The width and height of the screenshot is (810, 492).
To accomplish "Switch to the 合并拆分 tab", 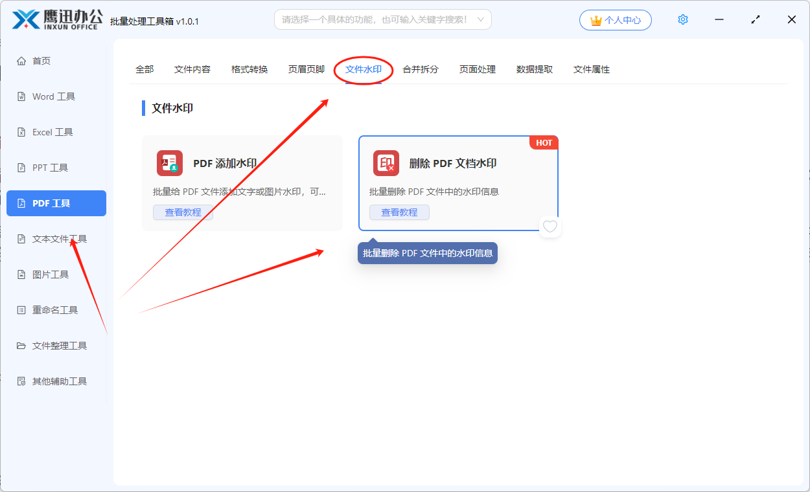I will (x=421, y=69).
